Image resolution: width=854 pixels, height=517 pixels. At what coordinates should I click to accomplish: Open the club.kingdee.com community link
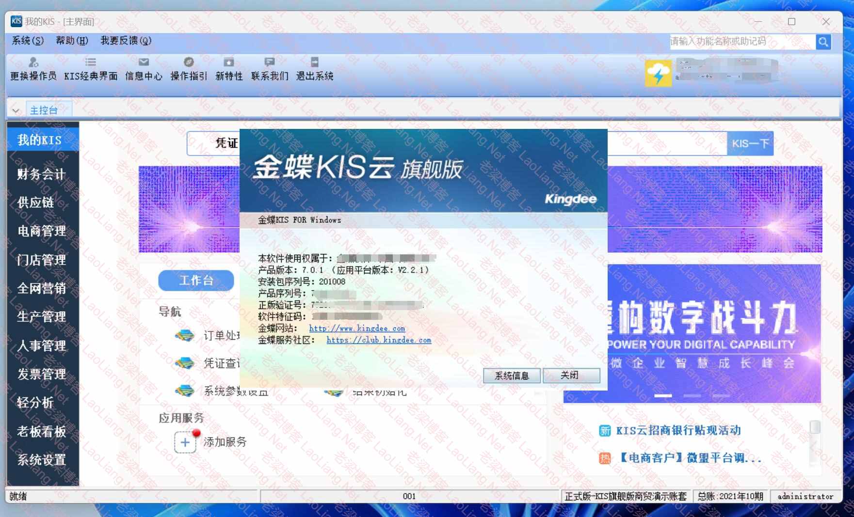[378, 340]
